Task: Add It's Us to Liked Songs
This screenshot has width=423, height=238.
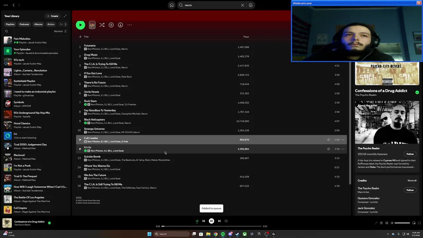Action: click(328, 149)
